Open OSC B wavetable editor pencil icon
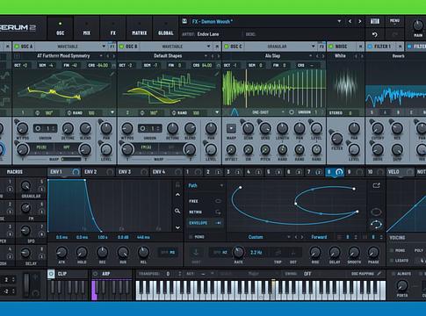Screen dimensions: 426x316 [217, 74]
